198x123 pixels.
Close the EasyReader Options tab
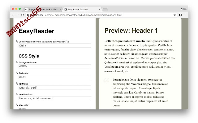click(100, 10)
